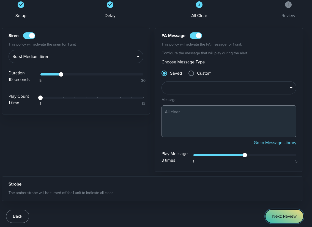Image resolution: width=312 pixels, height=227 pixels.
Task: Select the Custom message type radio
Action: [191, 73]
